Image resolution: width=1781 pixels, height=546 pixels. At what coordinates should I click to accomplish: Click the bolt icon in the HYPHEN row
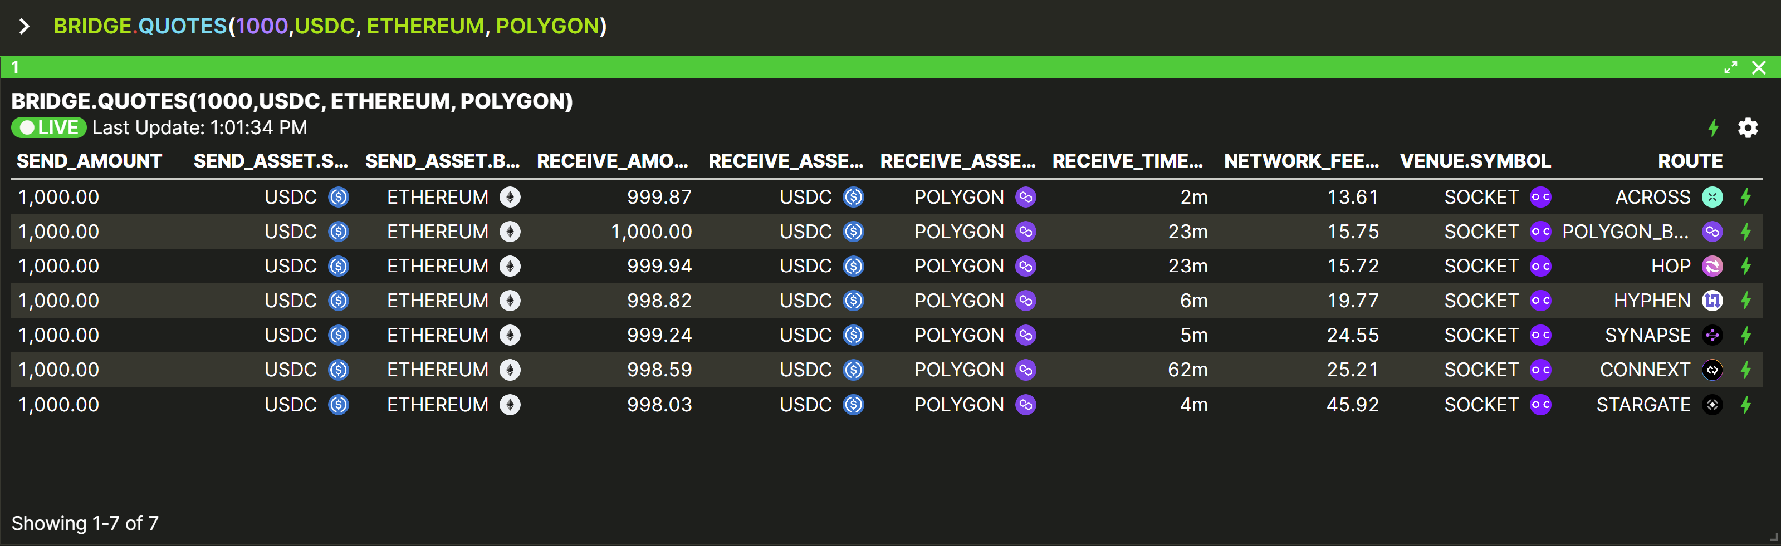[1746, 301]
